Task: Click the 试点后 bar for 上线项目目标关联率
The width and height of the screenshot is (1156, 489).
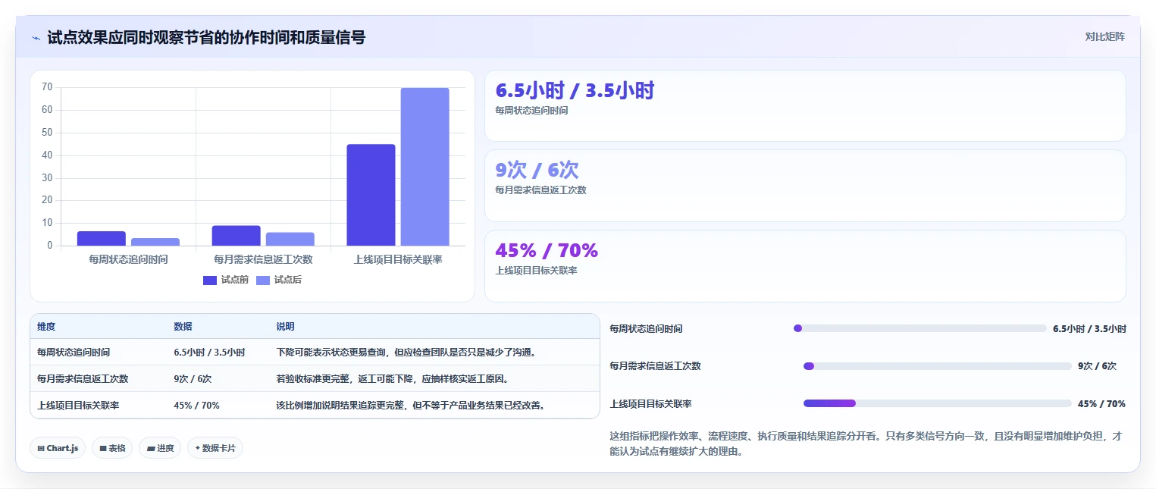Action: [x=424, y=167]
